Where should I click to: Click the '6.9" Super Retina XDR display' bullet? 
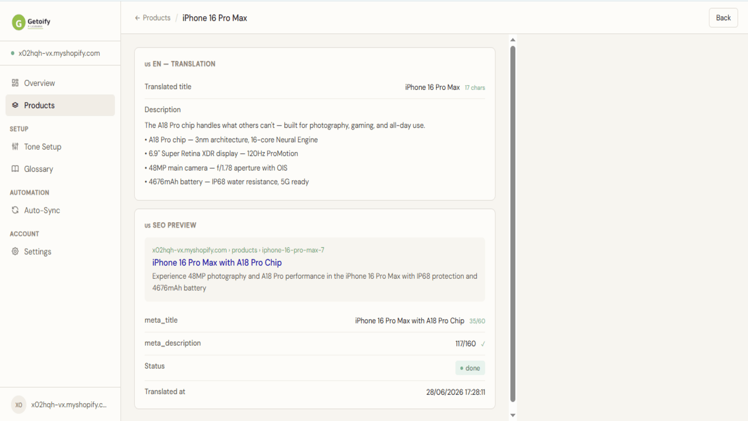[222, 153]
